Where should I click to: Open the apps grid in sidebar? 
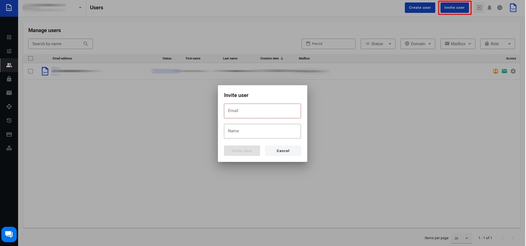[9, 37]
